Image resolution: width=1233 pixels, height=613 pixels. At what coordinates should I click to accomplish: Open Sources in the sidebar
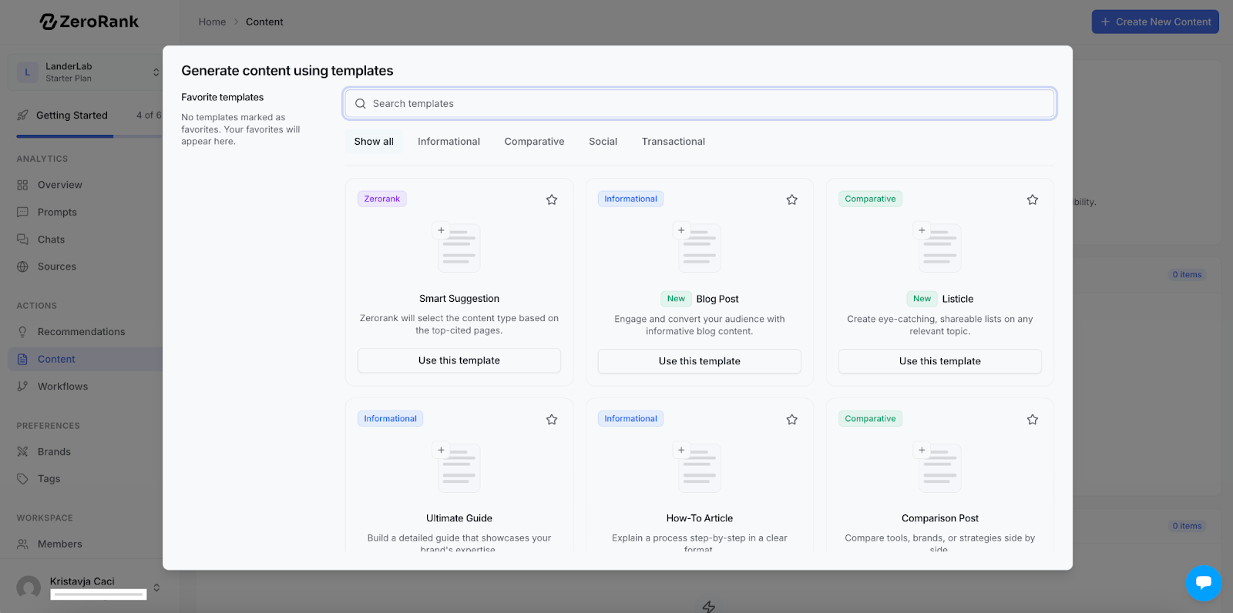pyautogui.click(x=57, y=266)
